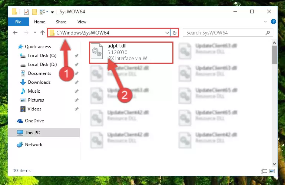Click the pin icon beside Videos
The image size is (285, 185).
point(76,109)
